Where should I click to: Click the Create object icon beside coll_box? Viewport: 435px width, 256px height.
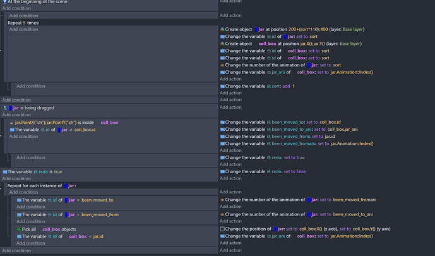(222, 44)
